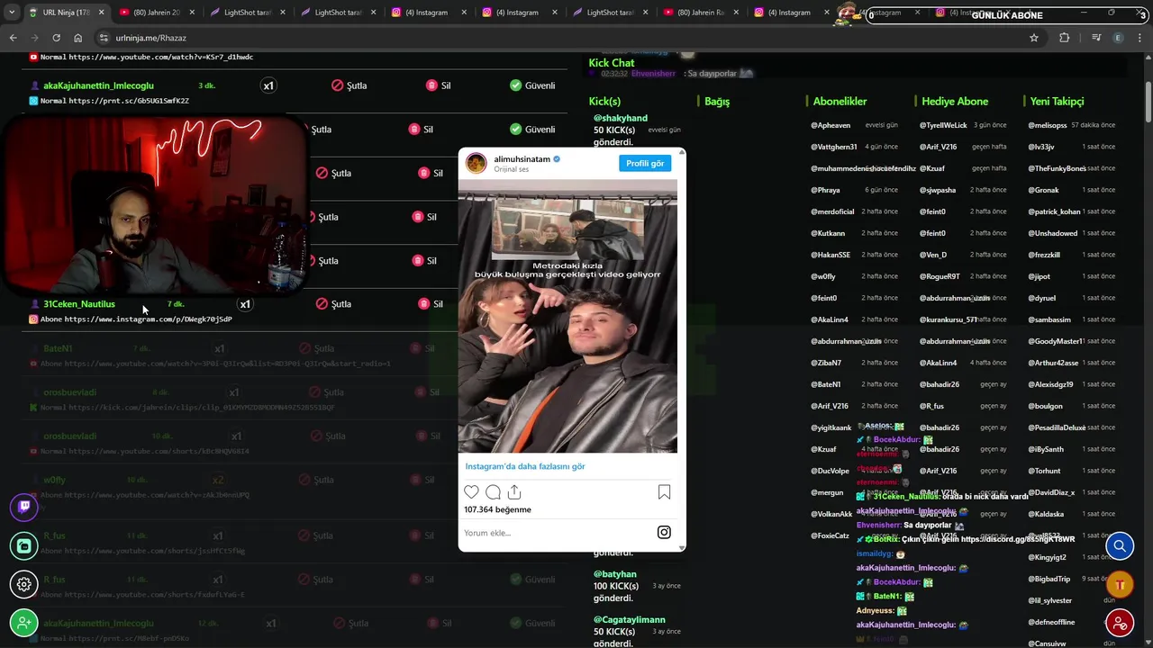This screenshot has height=648, width=1153.
Task: Select the Hediye Abone column header
Action: coord(955,102)
